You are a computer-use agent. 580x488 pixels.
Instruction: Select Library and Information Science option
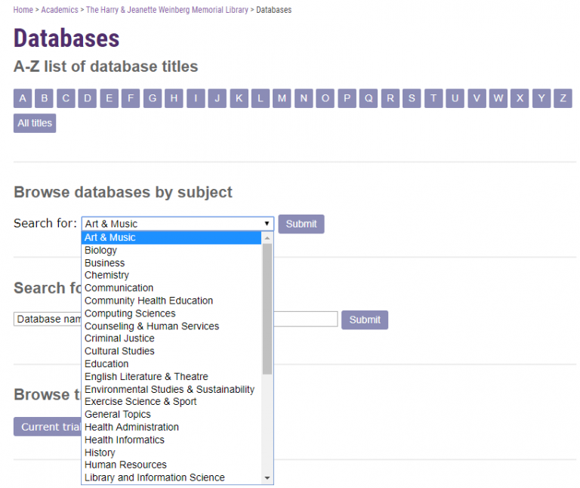click(x=154, y=477)
